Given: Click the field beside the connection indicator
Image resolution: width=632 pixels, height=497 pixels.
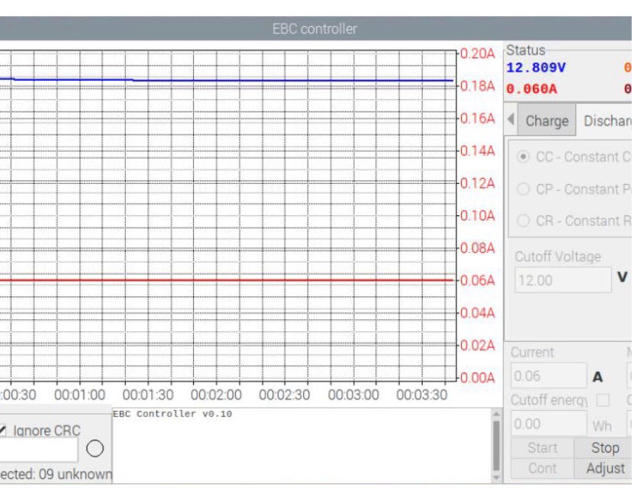Looking at the screenshot, I should (39, 450).
